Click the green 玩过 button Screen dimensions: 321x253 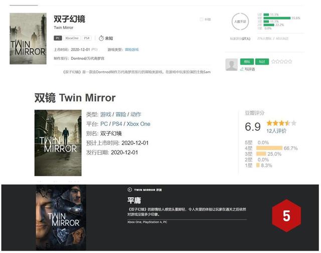[x=262, y=62]
